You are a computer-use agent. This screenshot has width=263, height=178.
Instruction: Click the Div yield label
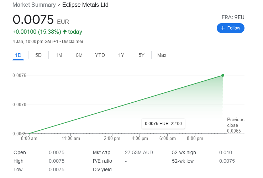(x=102, y=169)
